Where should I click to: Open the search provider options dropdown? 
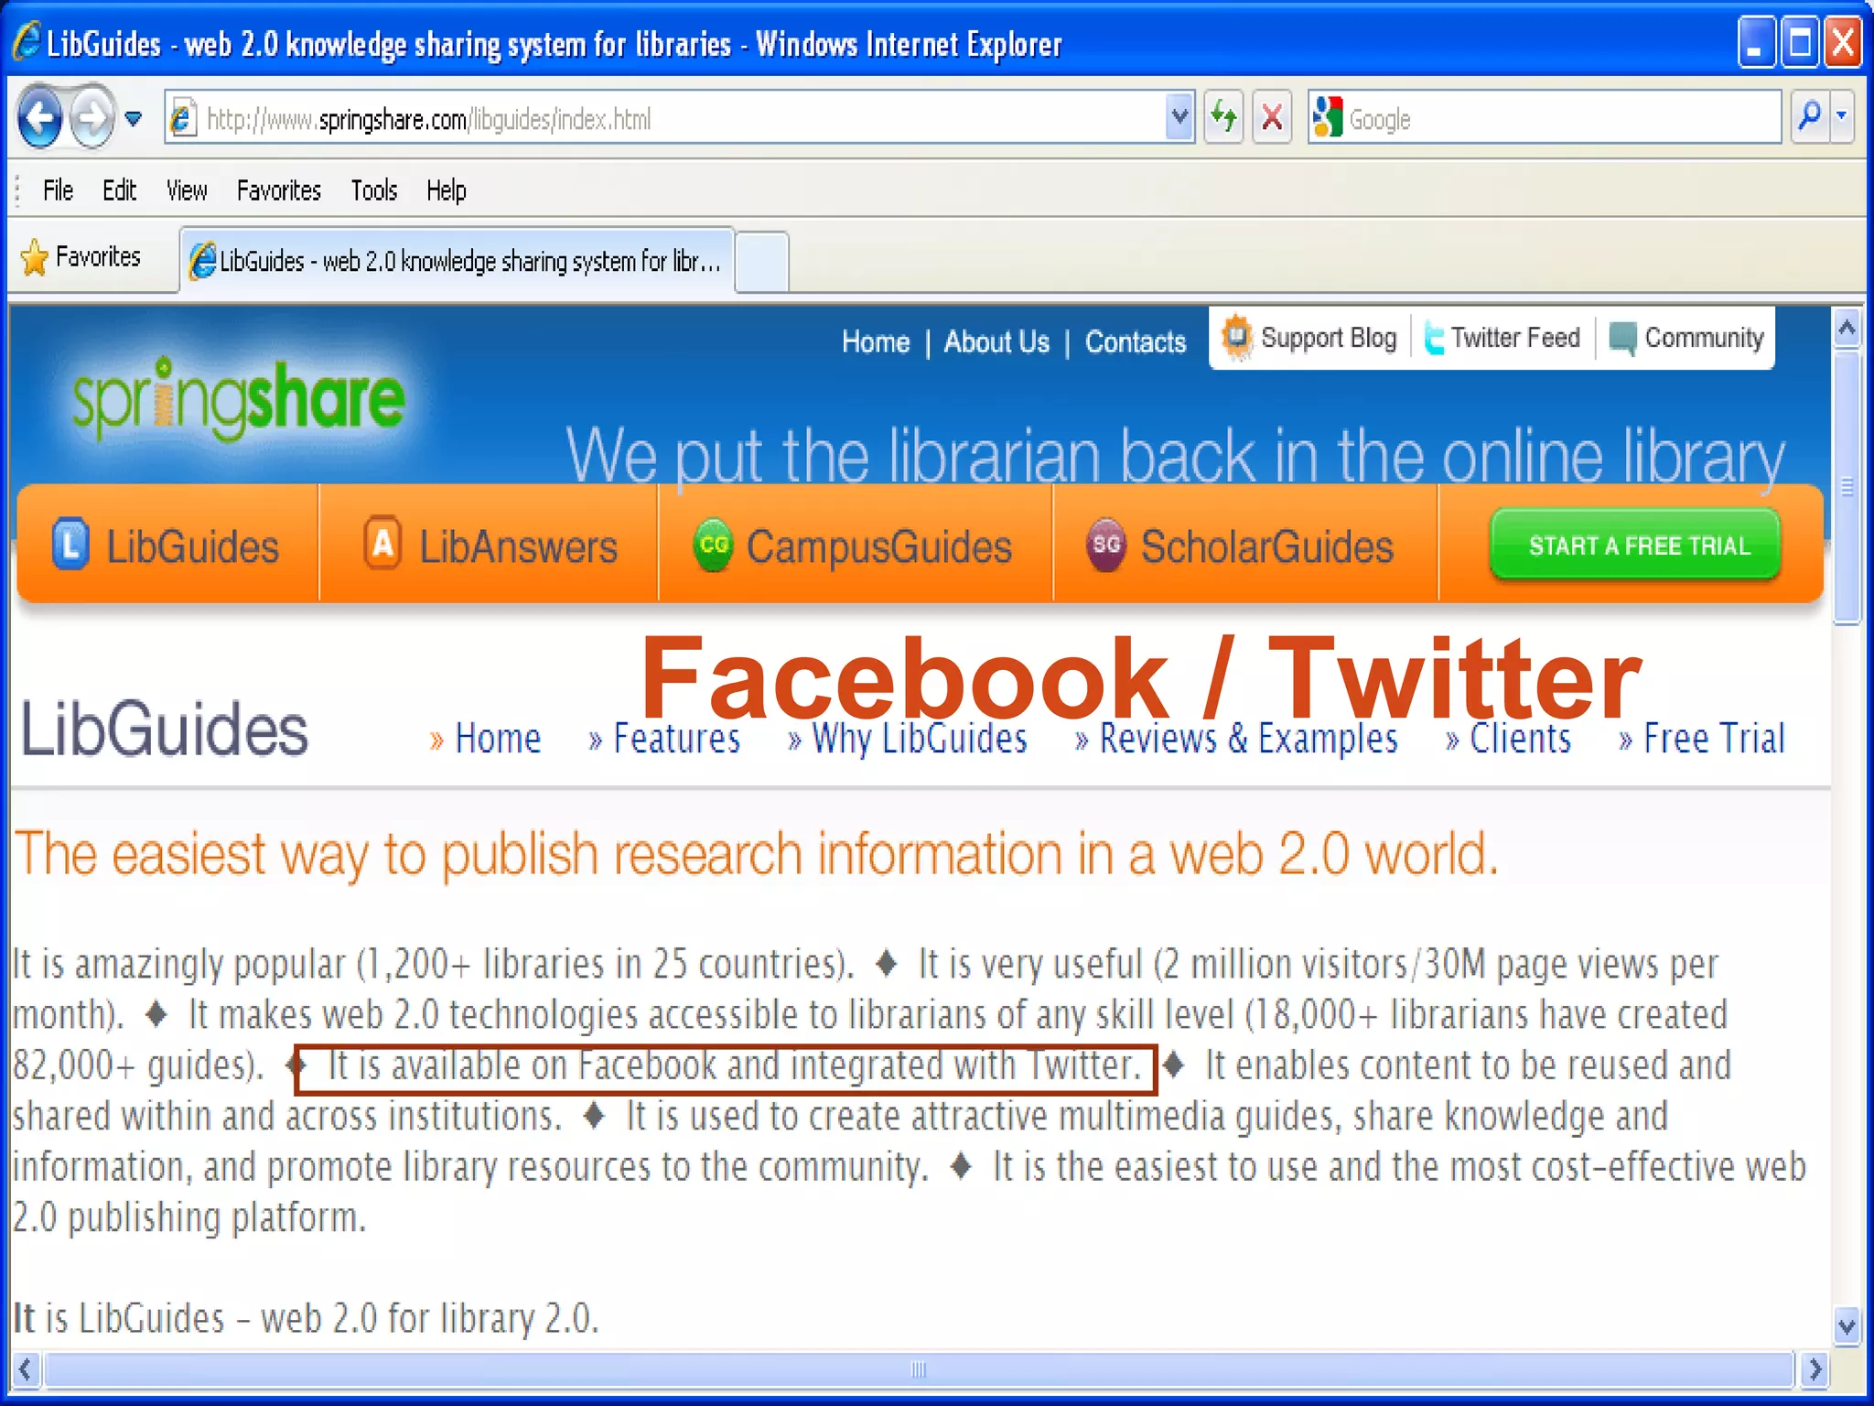pos(1842,117)
